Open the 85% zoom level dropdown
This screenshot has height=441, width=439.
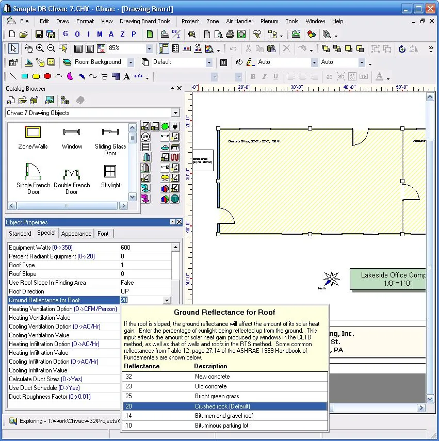tap(149, 48)
